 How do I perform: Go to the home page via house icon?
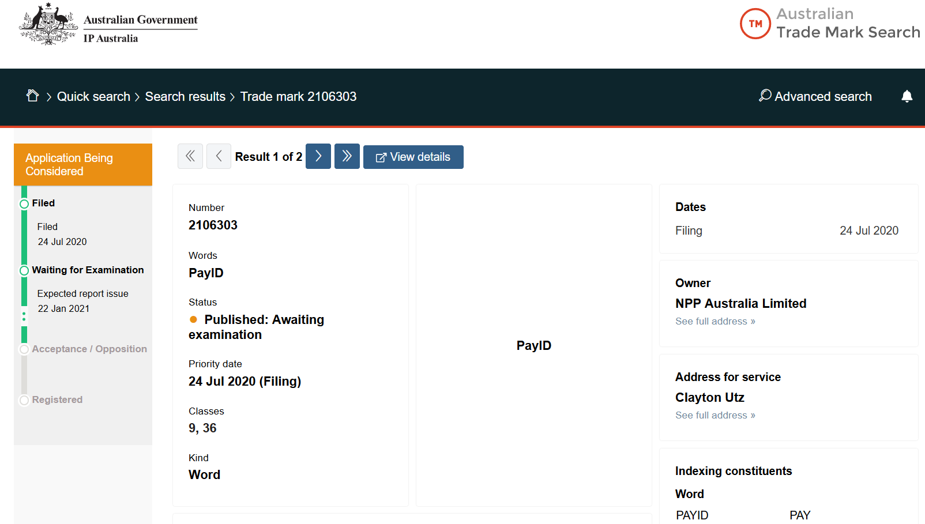[33, 96]
